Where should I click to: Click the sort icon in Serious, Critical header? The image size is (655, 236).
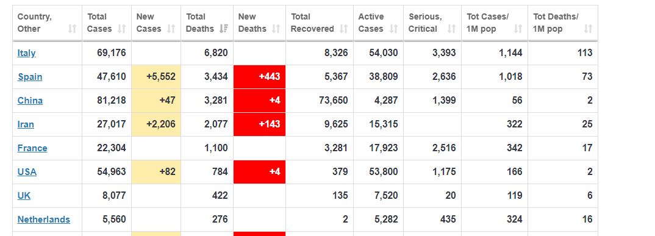pyautogui.click(x=451, y=29)
